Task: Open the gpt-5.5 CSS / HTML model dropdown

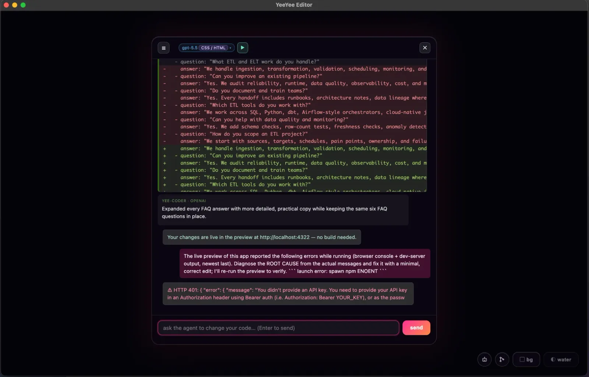Action: pyautogui.click(x=207, y=48)
